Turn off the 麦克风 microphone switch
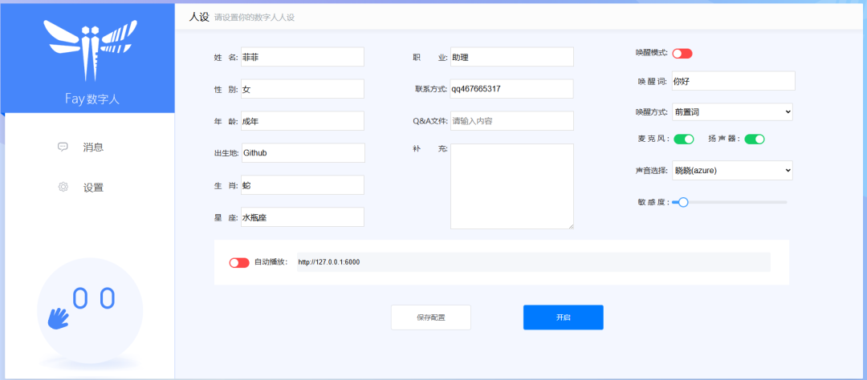This screenshot has height=380, width=867. click(683, 139)
